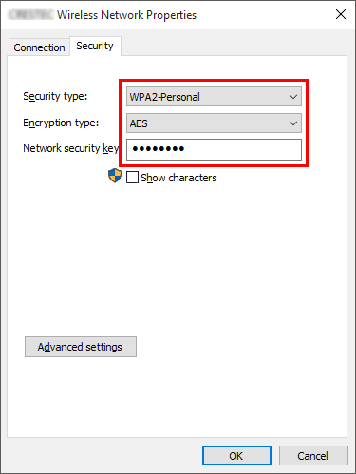Click the Encryption type label
The image size is (356, 474).
point(61,123)
